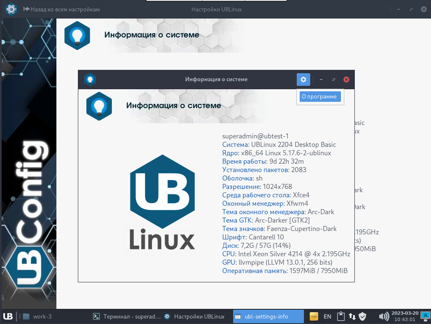The height and width of the screenshot is (324, 431).
Task: Open the clipboard manager tray icon
Action: [341, 316]
